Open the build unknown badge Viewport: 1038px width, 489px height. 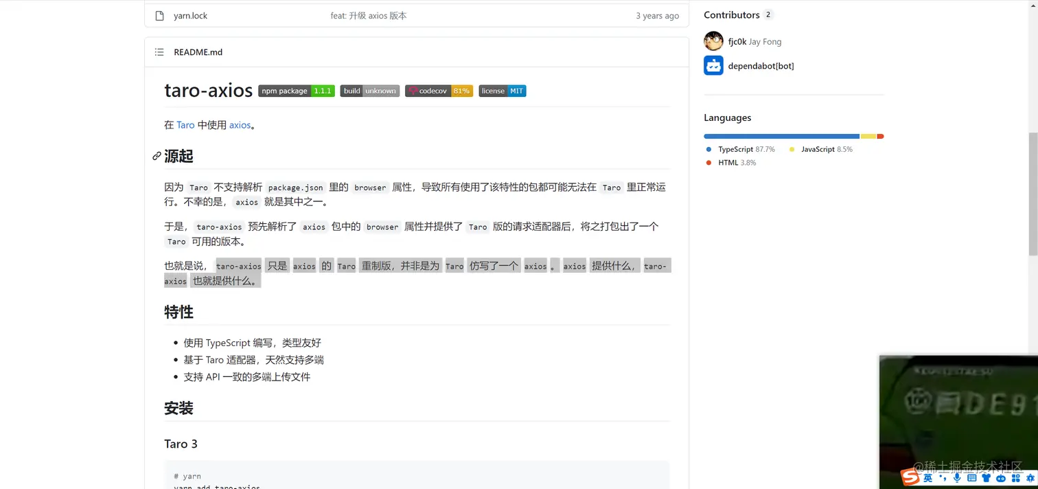click(369, 91)
